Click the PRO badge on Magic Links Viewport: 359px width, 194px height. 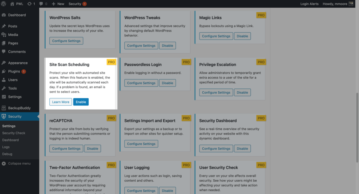pyautogui.click(x=261, y=15)
